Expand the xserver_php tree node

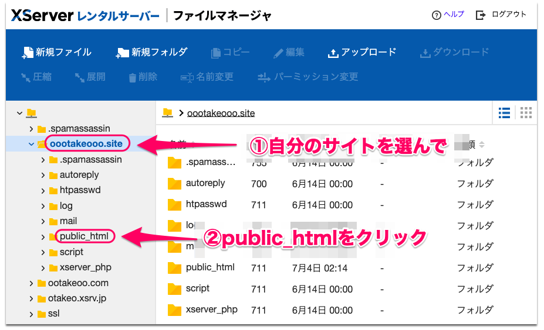pyautogui.click(x=43, y=268)
